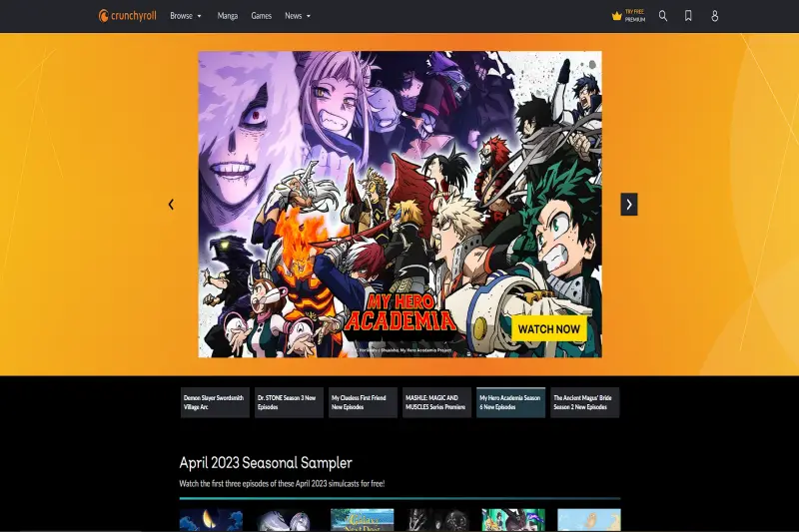Open the first sampler thumbnail with crescent moon
This screenshot has width=799, height=532.
pos(211,520)
